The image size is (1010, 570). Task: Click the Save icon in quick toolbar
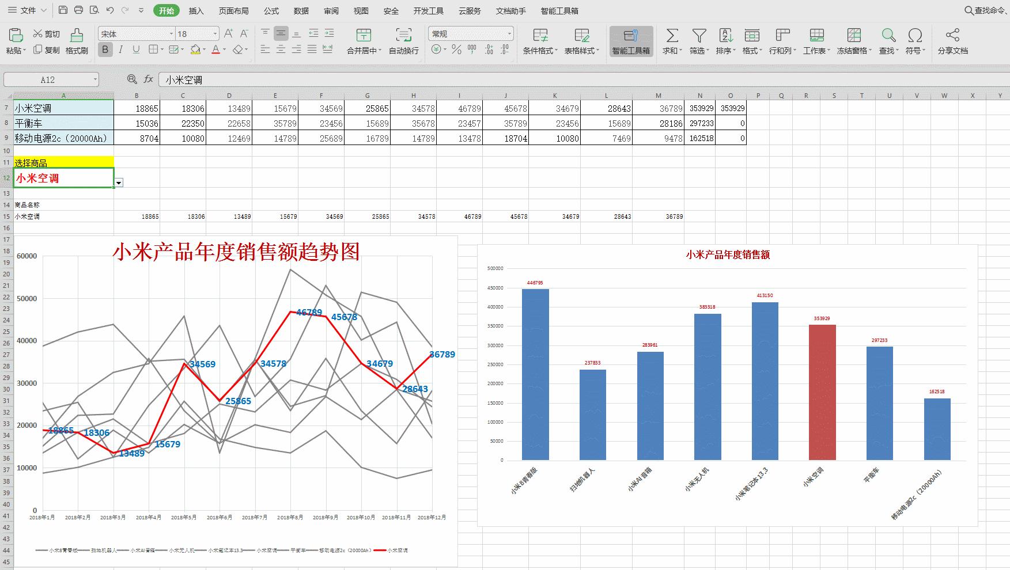click(63, 10)
